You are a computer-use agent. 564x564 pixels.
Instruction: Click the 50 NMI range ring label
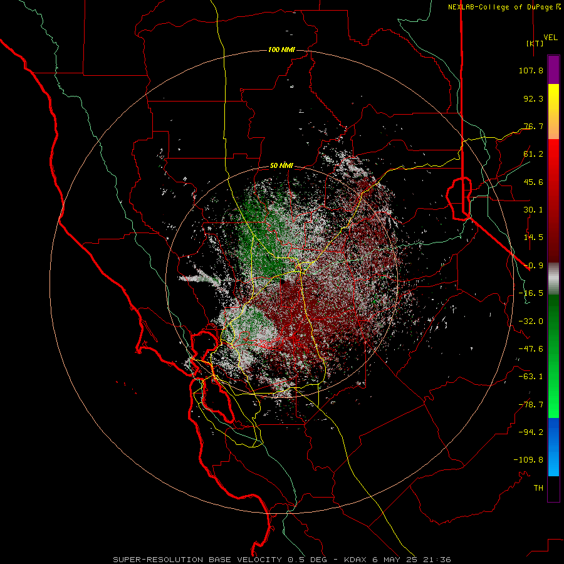[x=281, y=166]
